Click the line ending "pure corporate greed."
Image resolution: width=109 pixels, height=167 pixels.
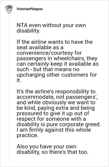pyautogui.click(x=59, y=125)
